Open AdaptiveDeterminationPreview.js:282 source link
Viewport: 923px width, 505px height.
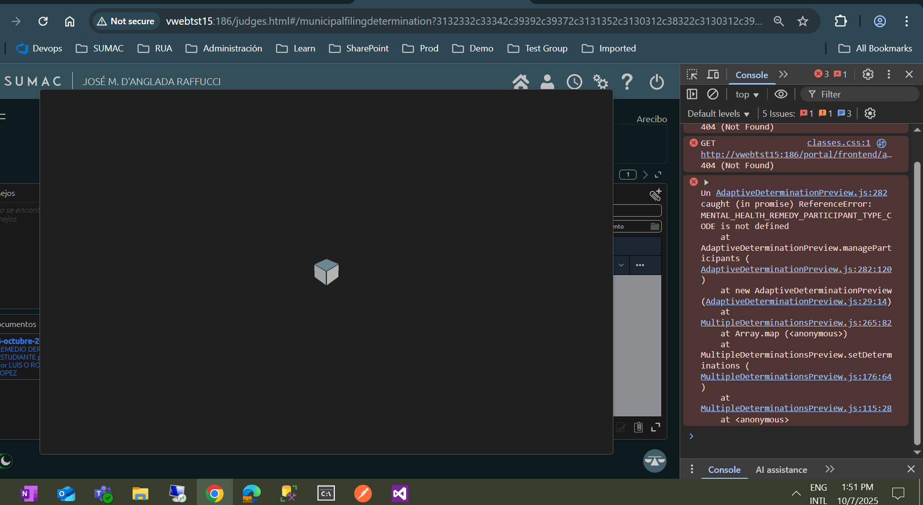coord(801,192)
